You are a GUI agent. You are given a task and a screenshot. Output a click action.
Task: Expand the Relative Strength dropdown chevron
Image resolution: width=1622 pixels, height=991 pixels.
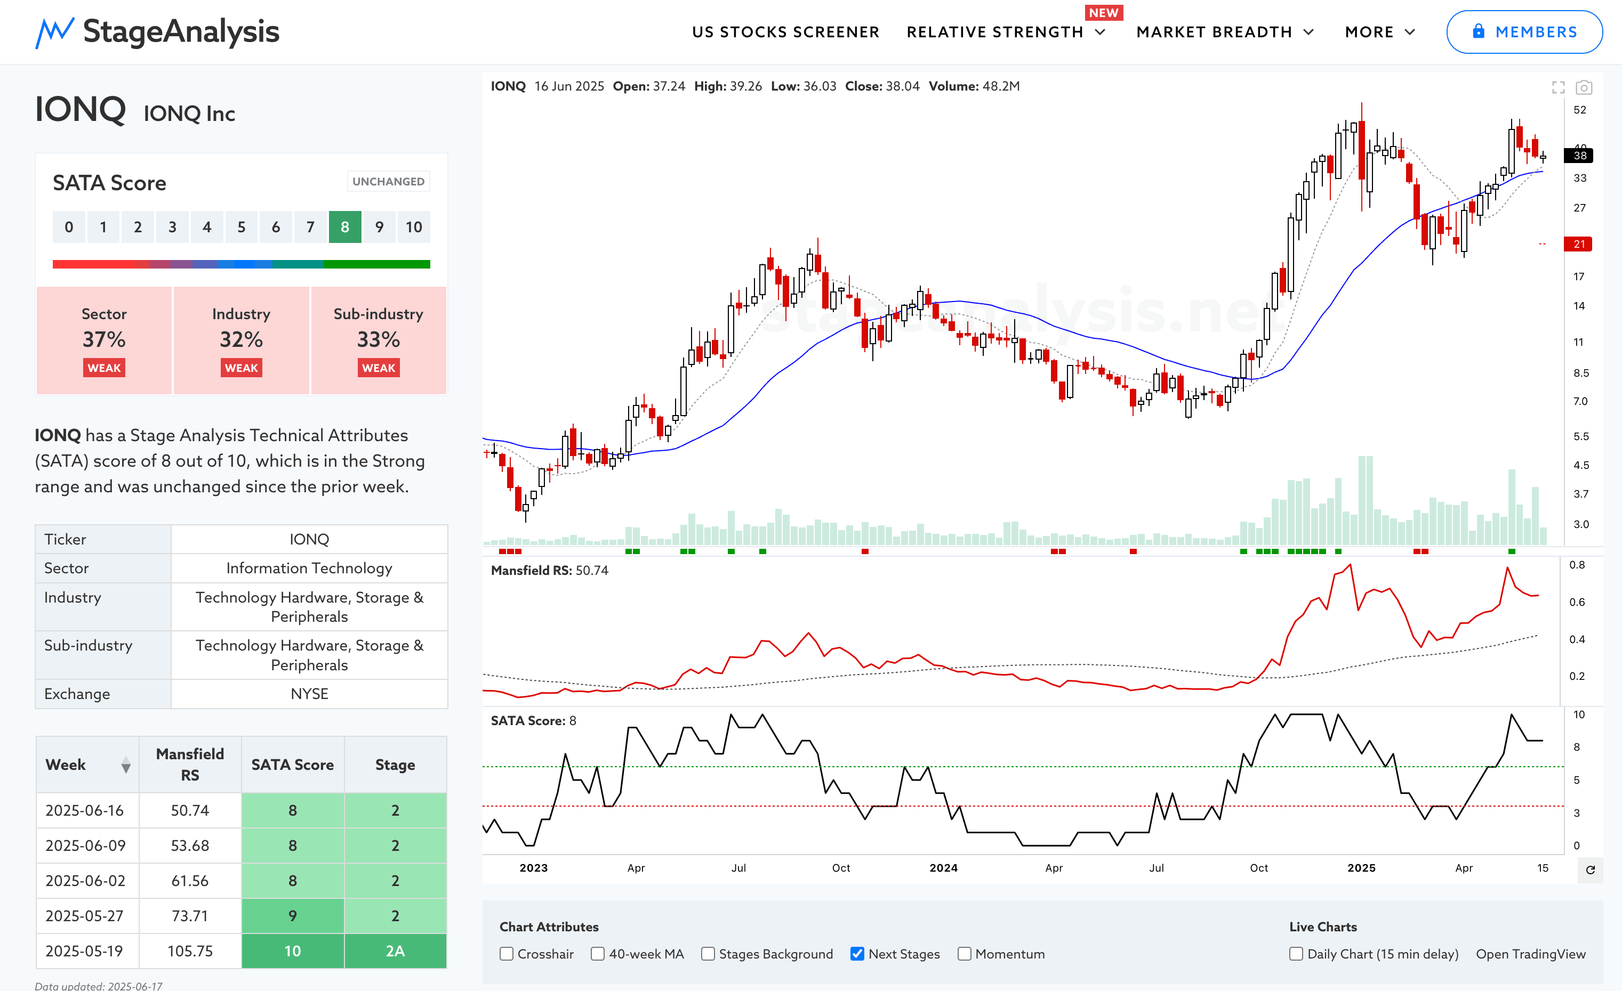click(x=1100, y=32)
